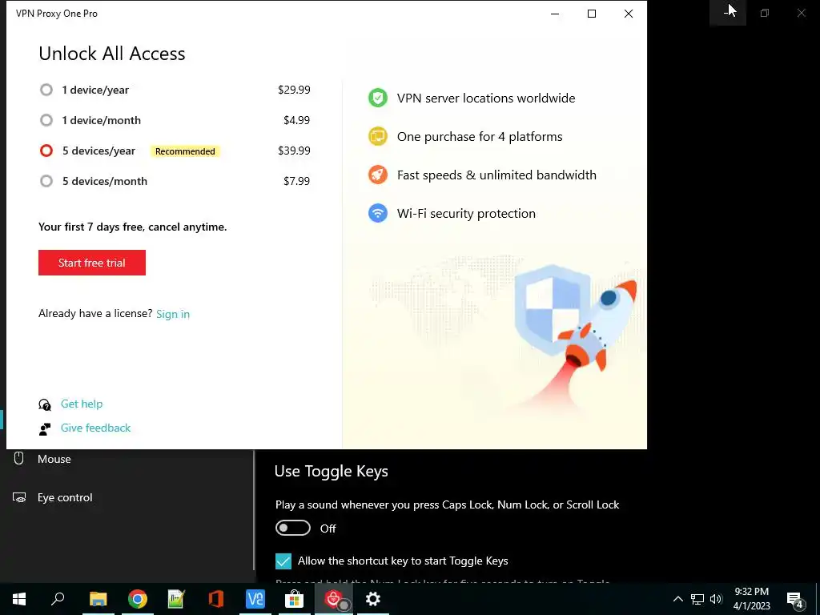This screenshot has width=820, height=615.
Task: Click the Mouse icon in Settings sidebar
Action: click(19, 459)
